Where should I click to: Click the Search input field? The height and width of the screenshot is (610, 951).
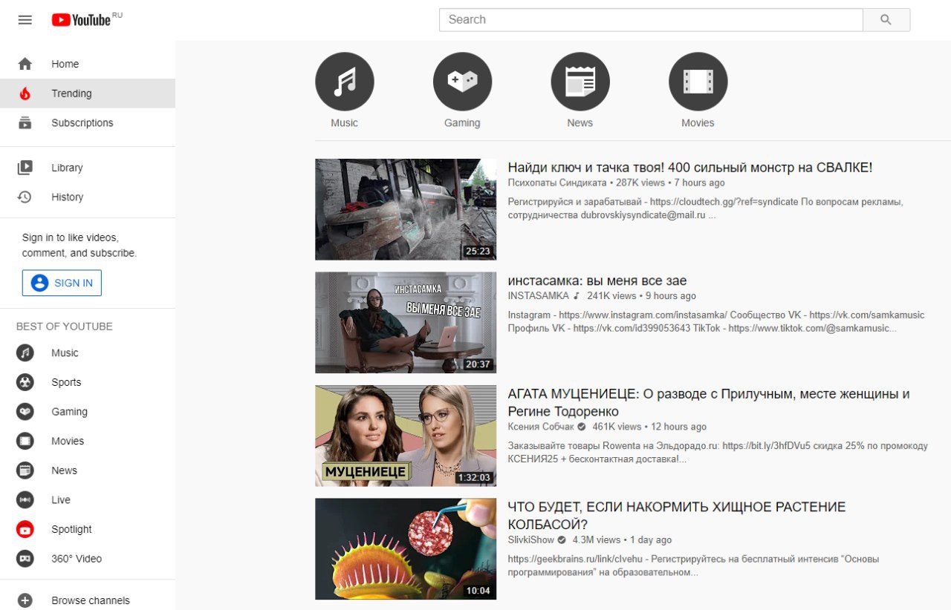pos(651,20)
